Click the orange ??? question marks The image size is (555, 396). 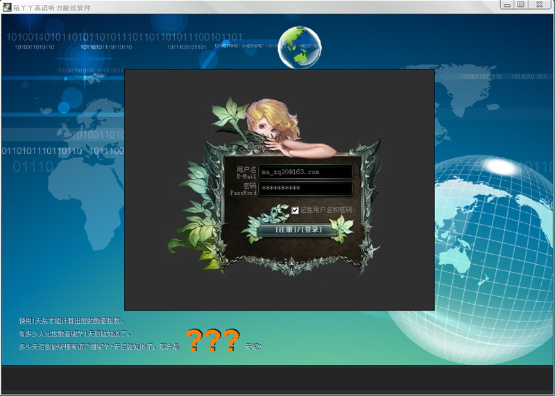tap(212, 341)
